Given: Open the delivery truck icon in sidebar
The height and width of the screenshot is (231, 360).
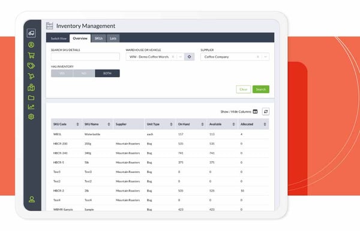Looking at the screenshot, I should [31, 33].
